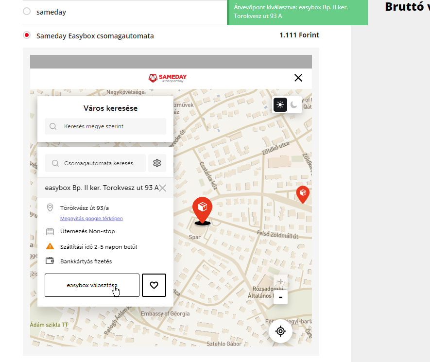
Task: Close the Sameday map popup
Action: 298,78
